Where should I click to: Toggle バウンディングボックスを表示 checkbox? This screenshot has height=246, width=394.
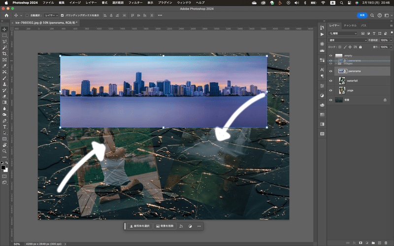63,15
